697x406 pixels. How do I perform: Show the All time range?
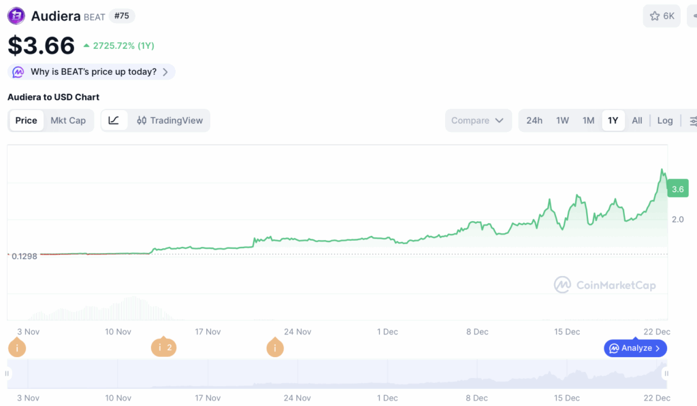637,120
